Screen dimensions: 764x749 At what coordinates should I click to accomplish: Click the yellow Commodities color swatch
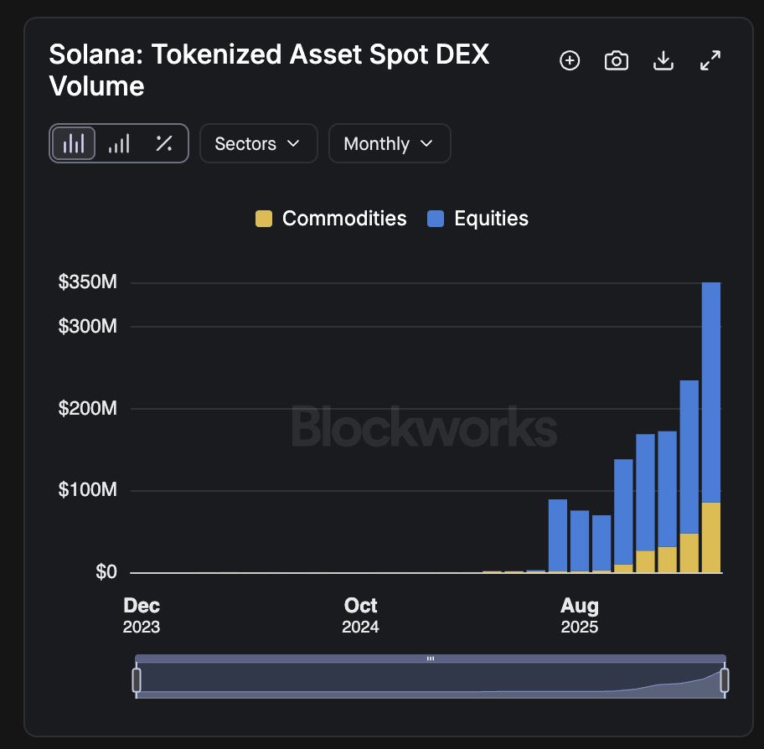[264, 220]
